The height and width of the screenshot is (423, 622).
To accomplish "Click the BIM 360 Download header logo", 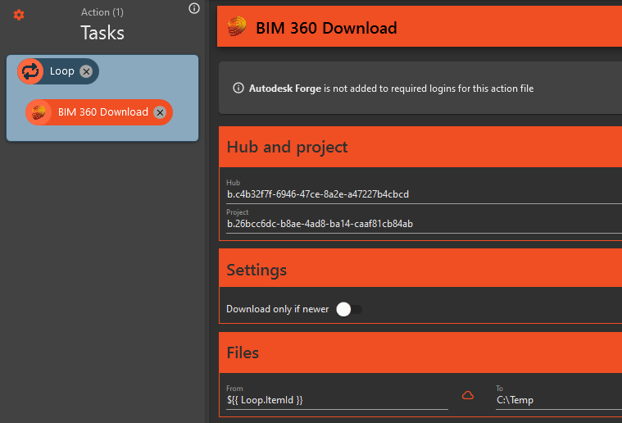I will tap(237, 26).
